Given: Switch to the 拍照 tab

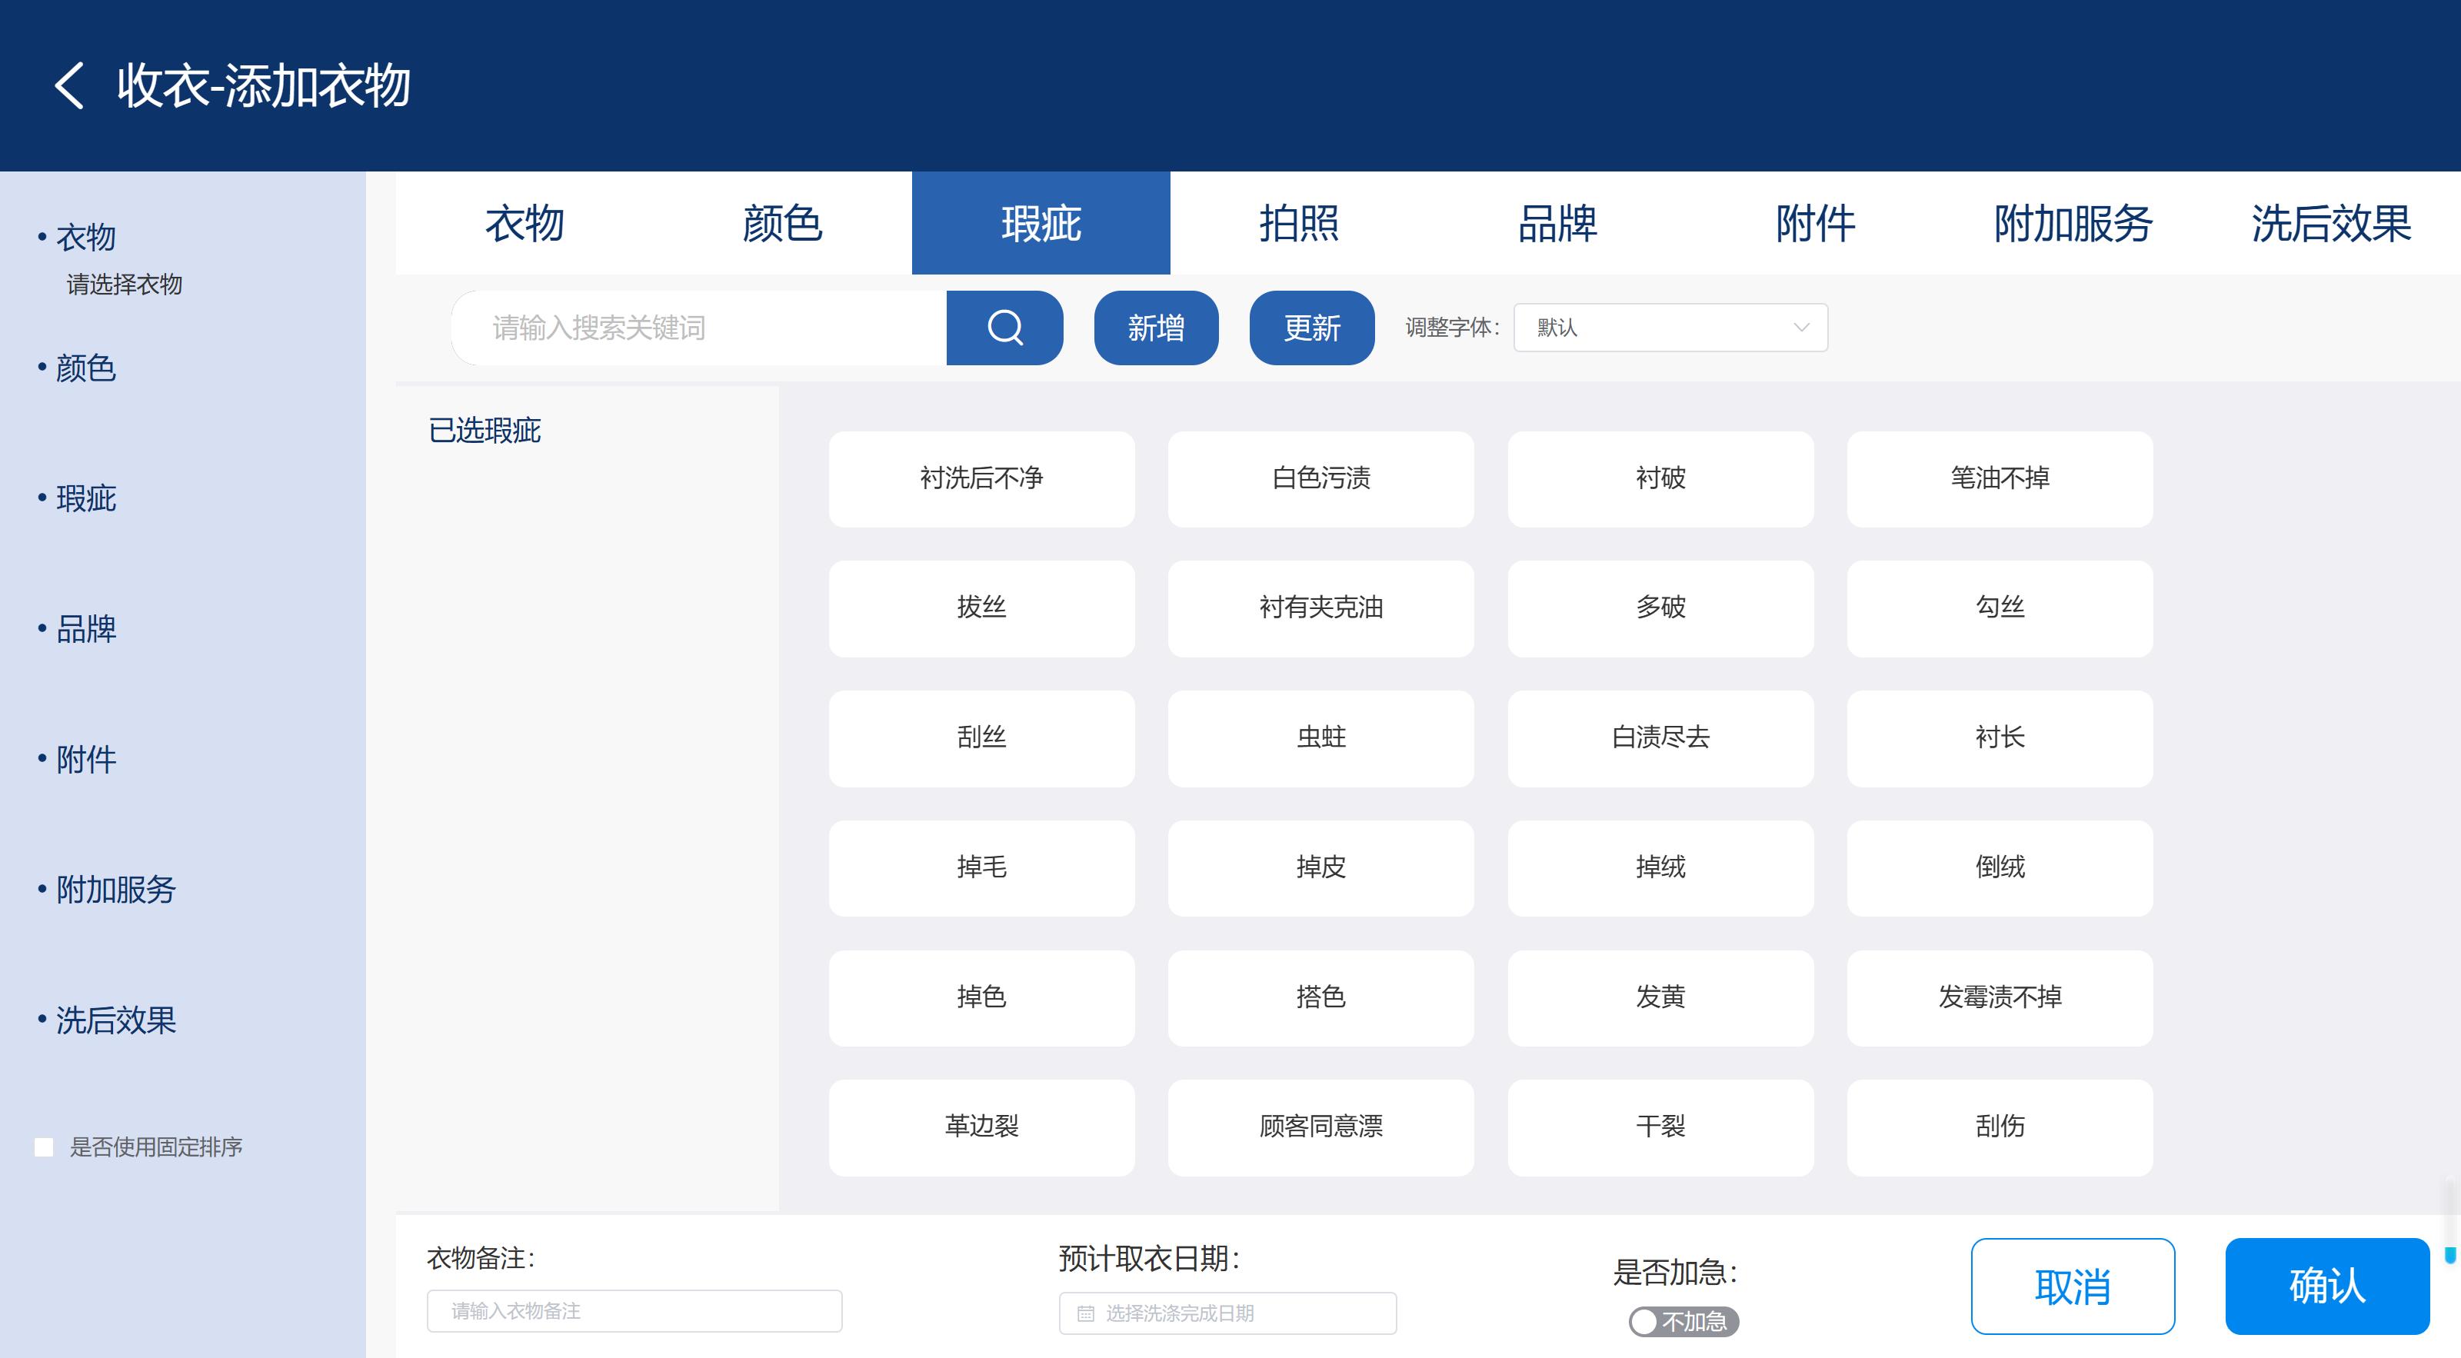Looking at the screenshot, I should coord(1298,224).
